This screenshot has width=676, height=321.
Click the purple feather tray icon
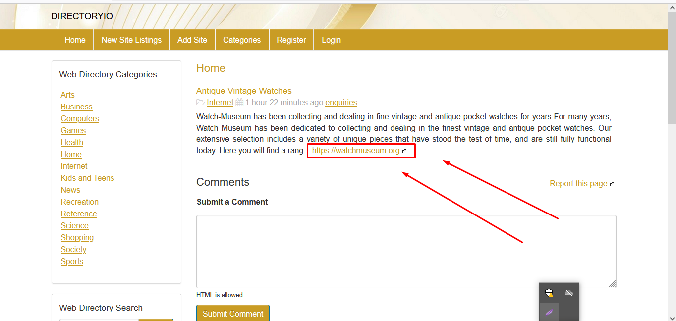pos(549,312)
